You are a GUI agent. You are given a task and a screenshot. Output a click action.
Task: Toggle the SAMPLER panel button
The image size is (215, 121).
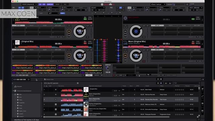tap(50, 4)
